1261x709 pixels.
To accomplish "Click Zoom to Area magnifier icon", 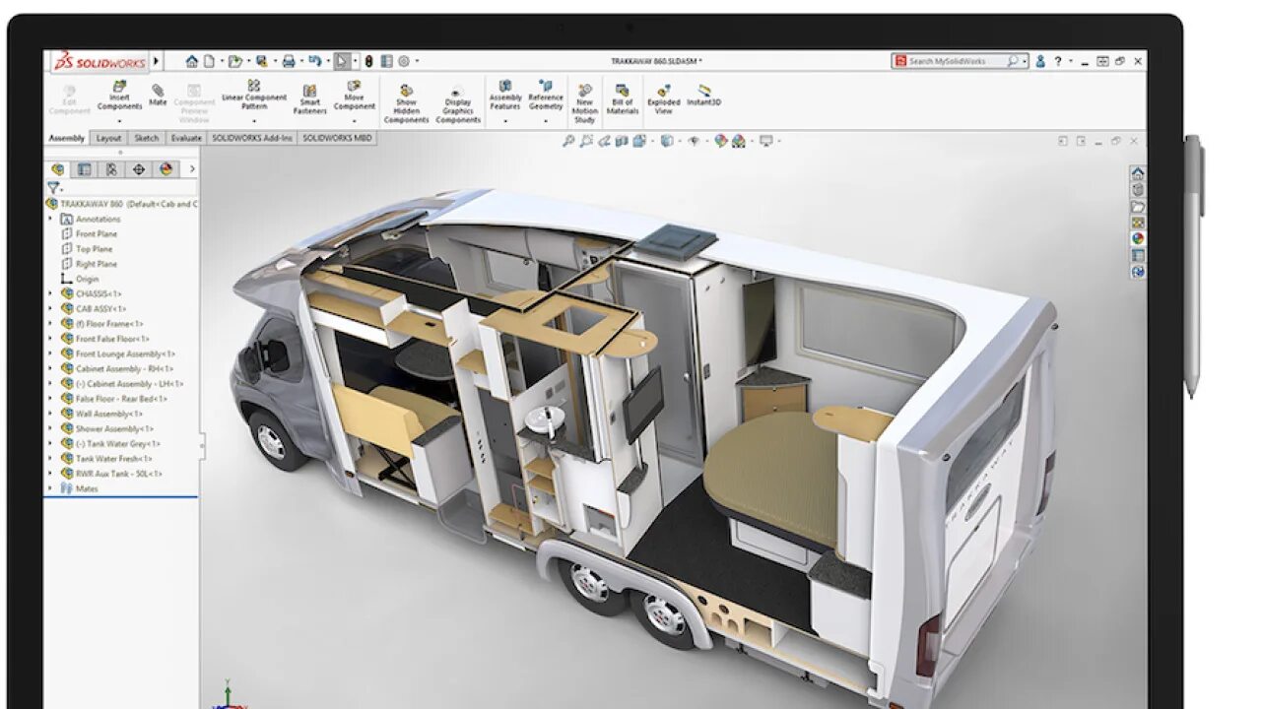I will [587, 142].
